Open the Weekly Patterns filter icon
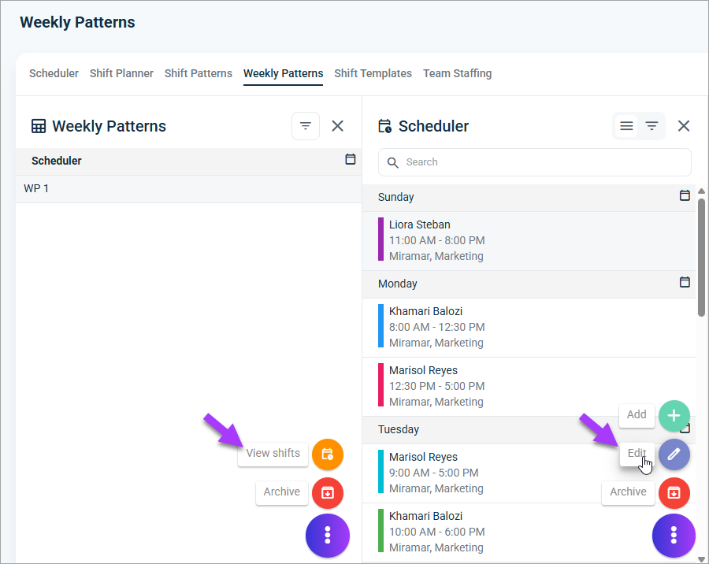Screen dimensions: 709x564 click(x=306, y=126)
